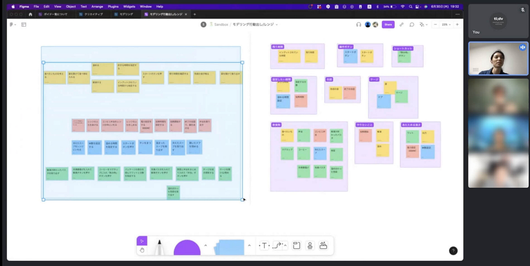Select the section tool
The height and width of the screenshot is (266, 530).
296,246
